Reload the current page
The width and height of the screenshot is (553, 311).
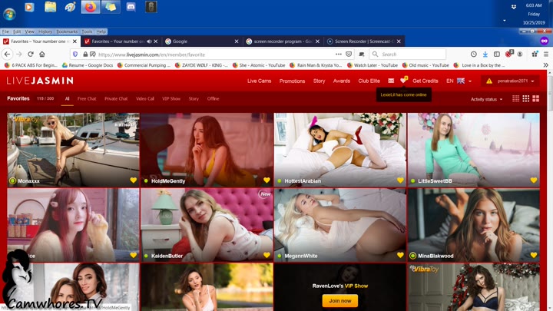point(31,55)
